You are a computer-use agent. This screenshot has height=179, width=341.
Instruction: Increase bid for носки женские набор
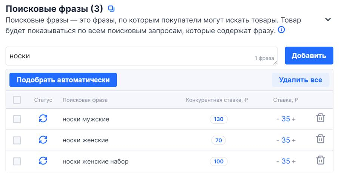pyautogui.click(x=294, y=162)
